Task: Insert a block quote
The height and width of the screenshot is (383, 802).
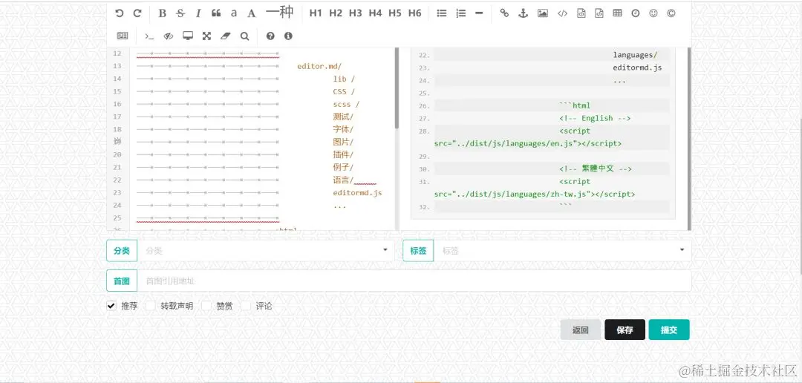Action: [216, 13]
